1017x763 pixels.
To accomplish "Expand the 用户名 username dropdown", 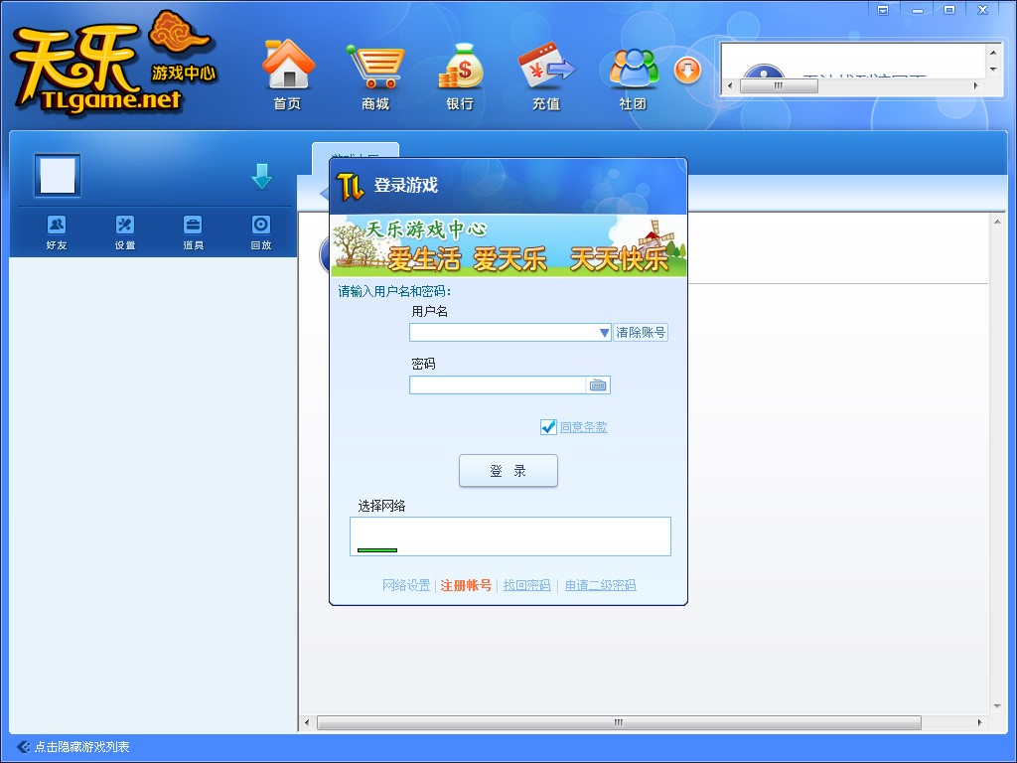I will pyautogui.click(x=603, y=333).
